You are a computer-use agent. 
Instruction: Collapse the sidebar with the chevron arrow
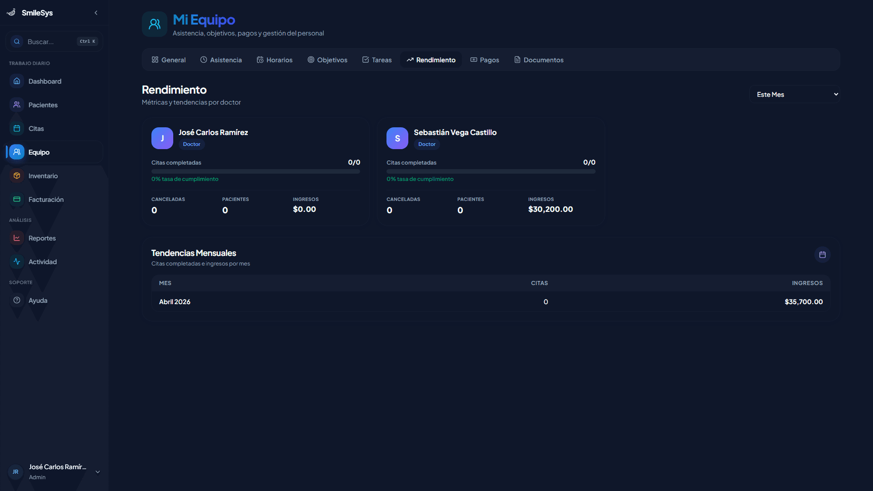[96, 13]
